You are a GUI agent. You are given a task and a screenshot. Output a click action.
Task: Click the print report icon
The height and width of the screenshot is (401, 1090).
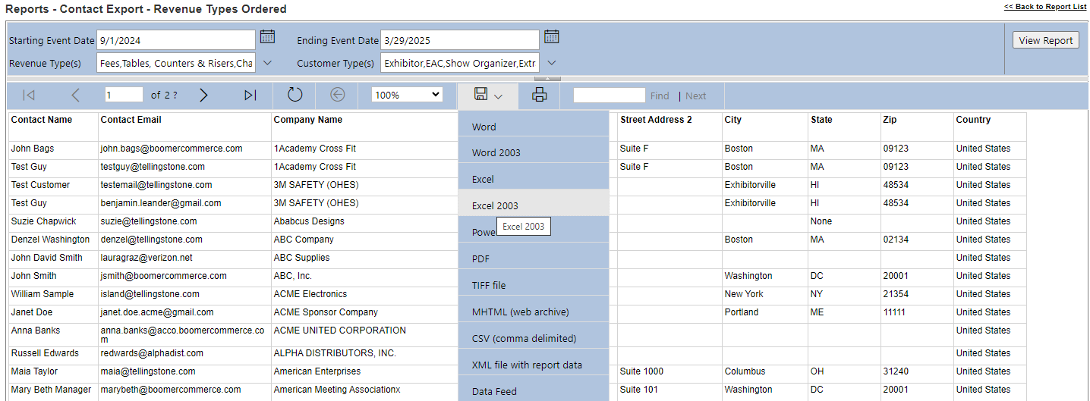539,96
